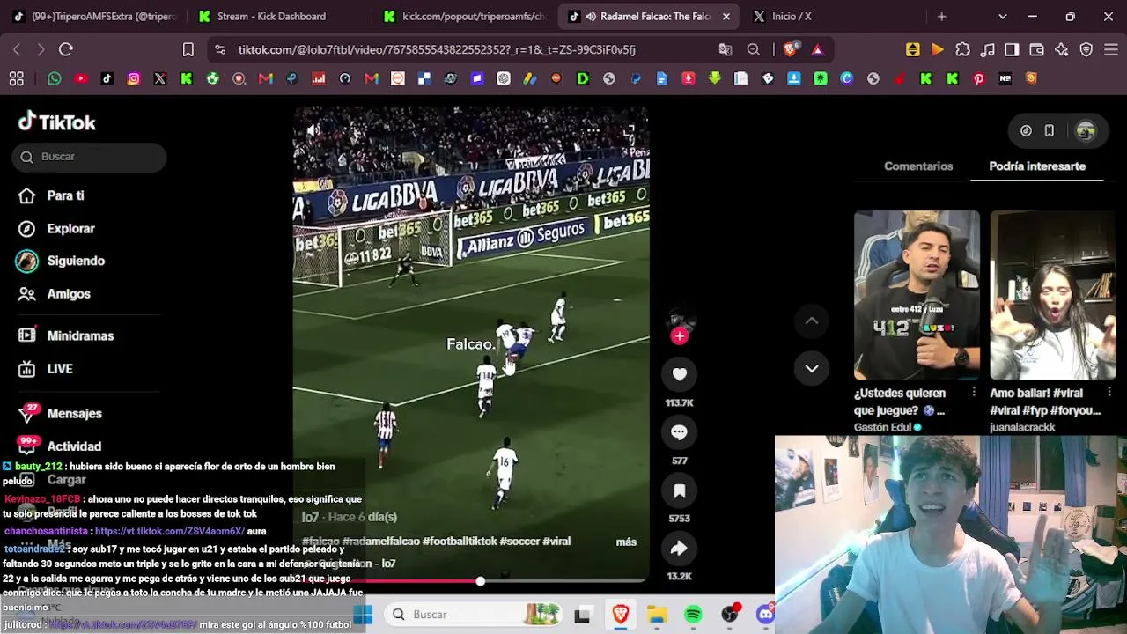Reload the page
Screen dimensions: 1127x634
[x=66, y=49]
